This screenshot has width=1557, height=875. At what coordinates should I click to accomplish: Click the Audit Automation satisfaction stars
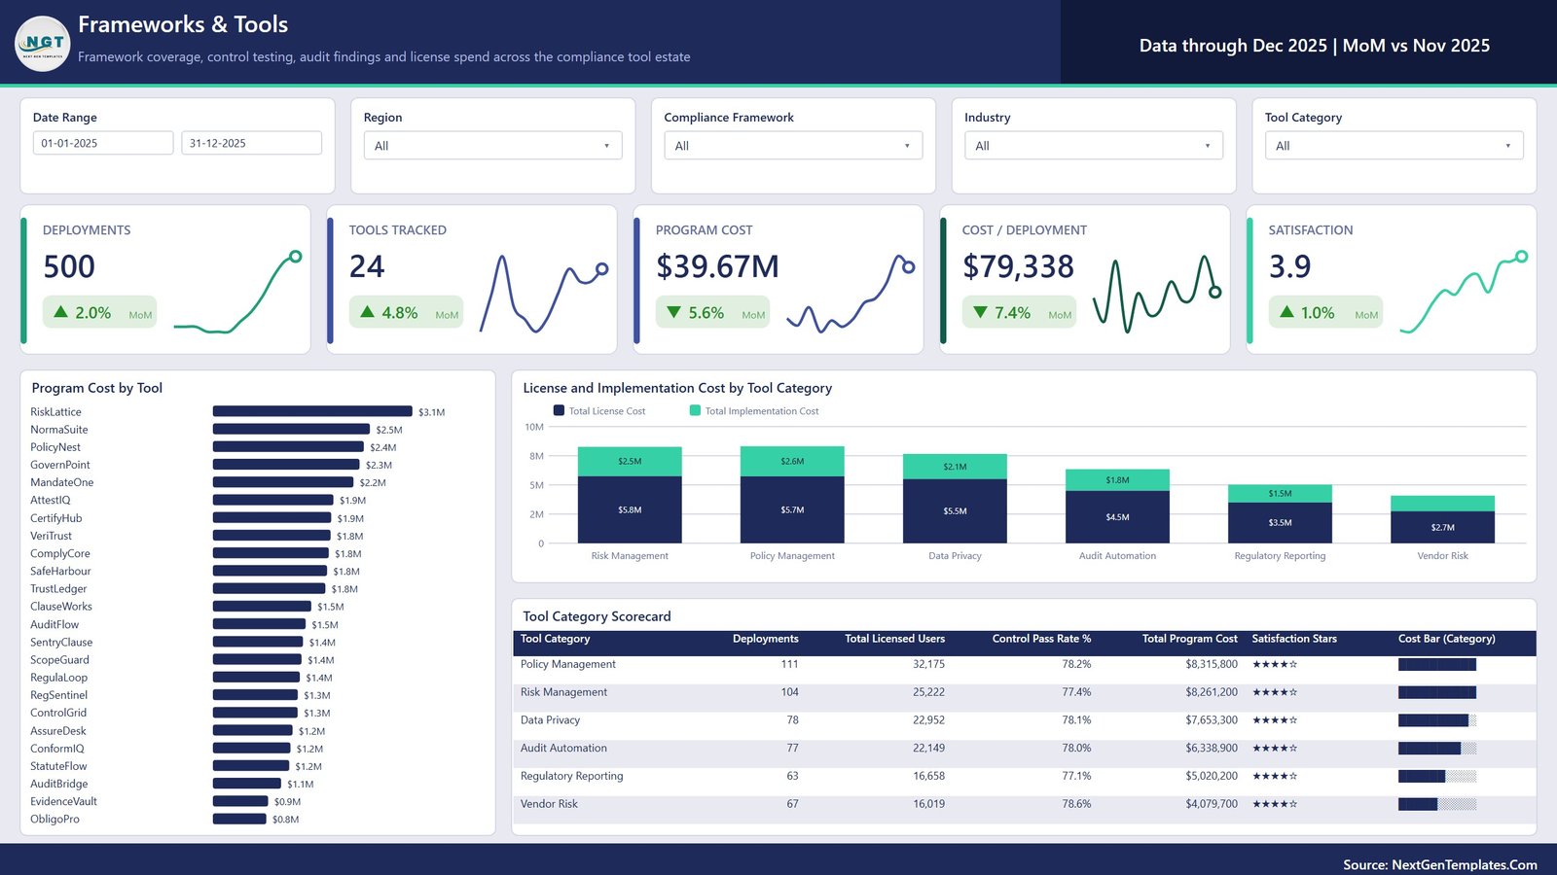click(1275, 749)
